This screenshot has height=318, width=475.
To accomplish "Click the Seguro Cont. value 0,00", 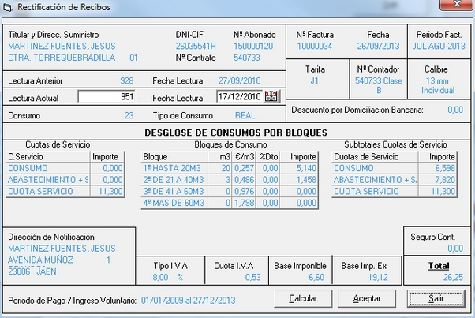I will point(455,249).
